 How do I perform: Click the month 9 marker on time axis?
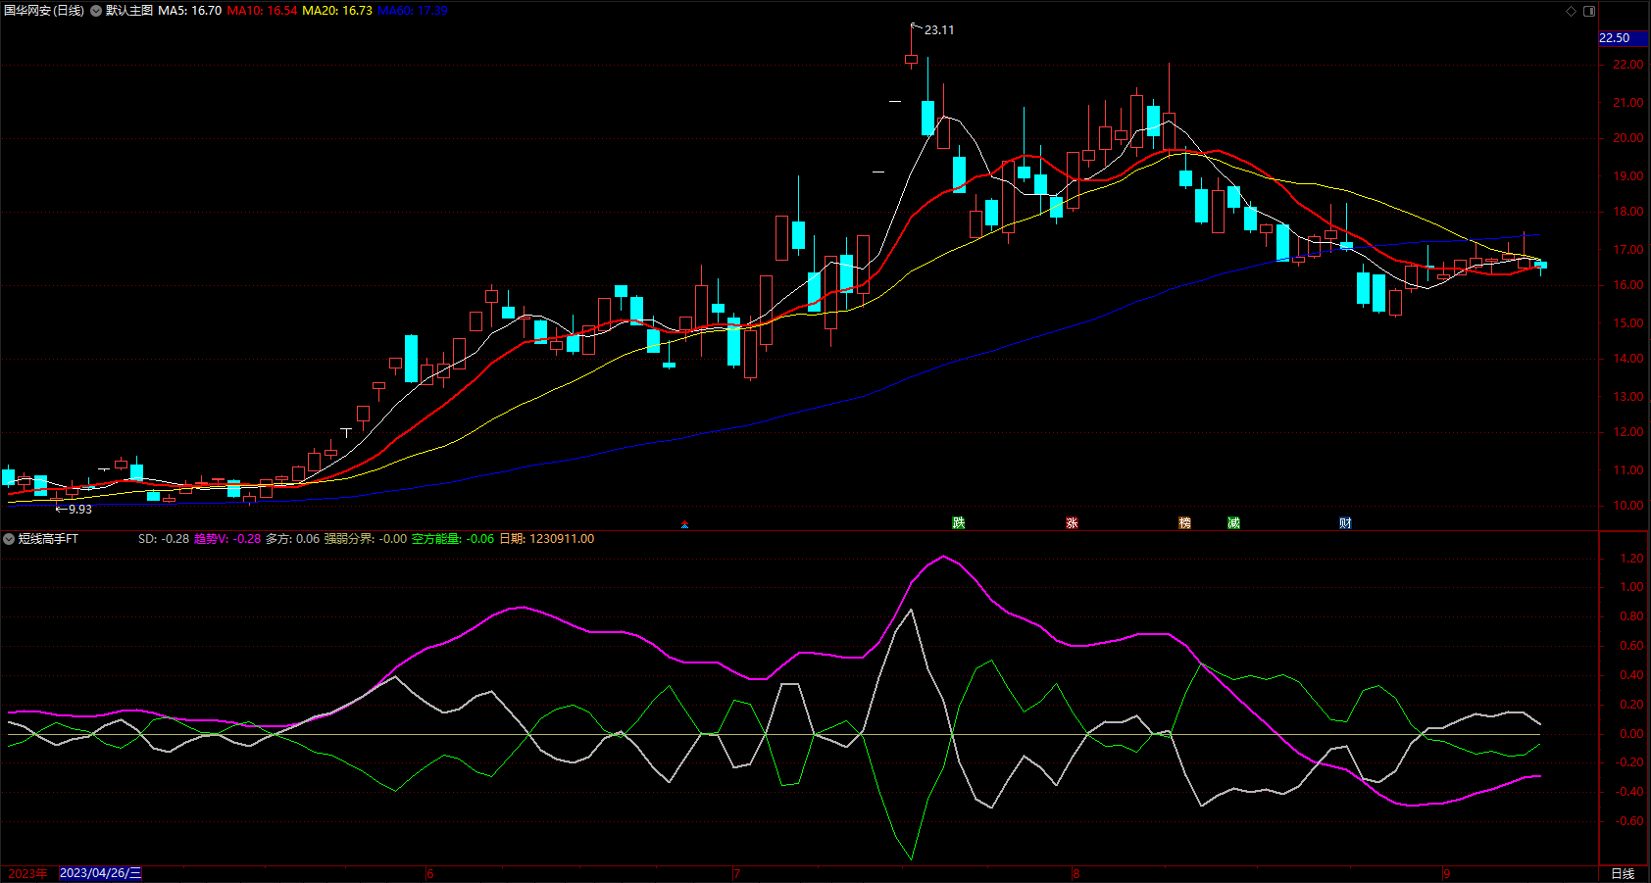(1447, 874)
